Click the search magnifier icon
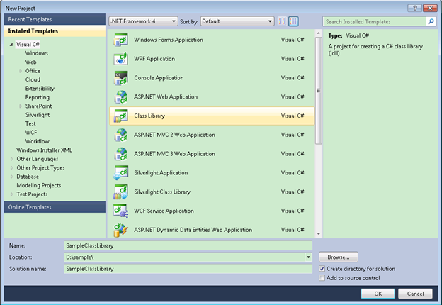Screen dimensions: 442x305 [430, 22]
